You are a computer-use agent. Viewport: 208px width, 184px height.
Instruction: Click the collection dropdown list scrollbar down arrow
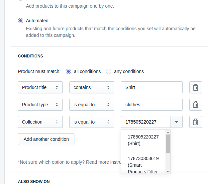(168, 171)
